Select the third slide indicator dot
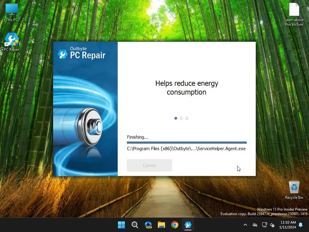The width and height of the screenshot is (309, 232). (x=186, y=118)
